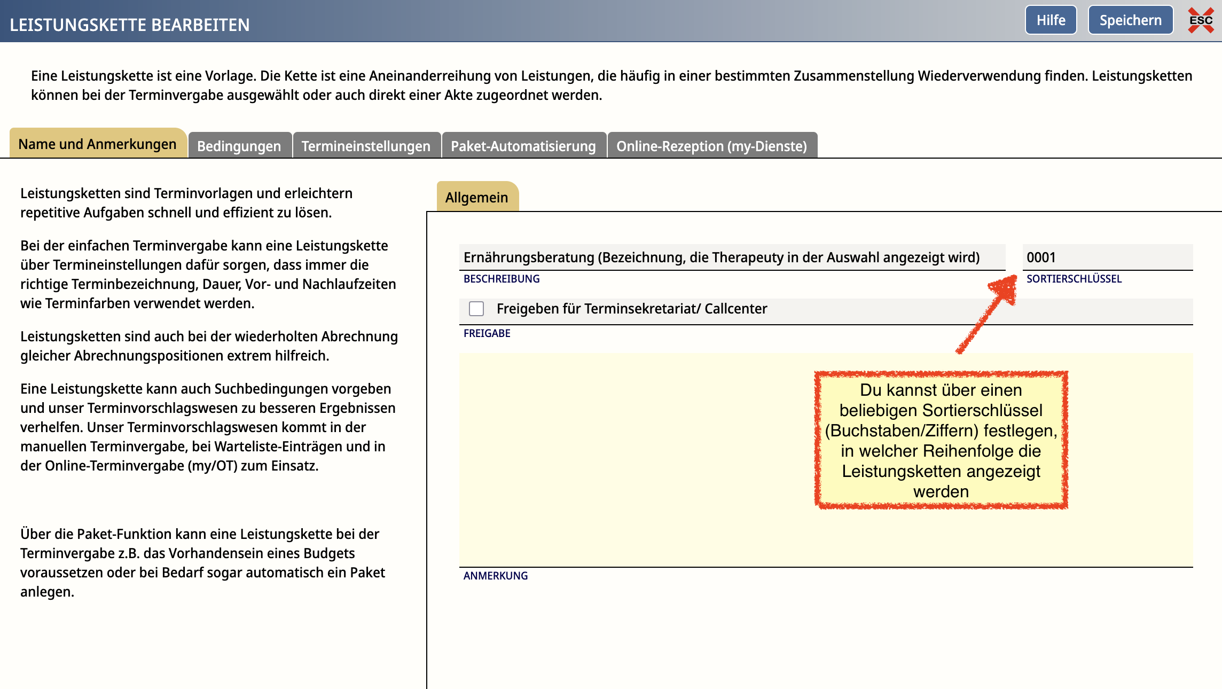Click the red-bordered Sortierschlüssel hint note

coord(941,440)
